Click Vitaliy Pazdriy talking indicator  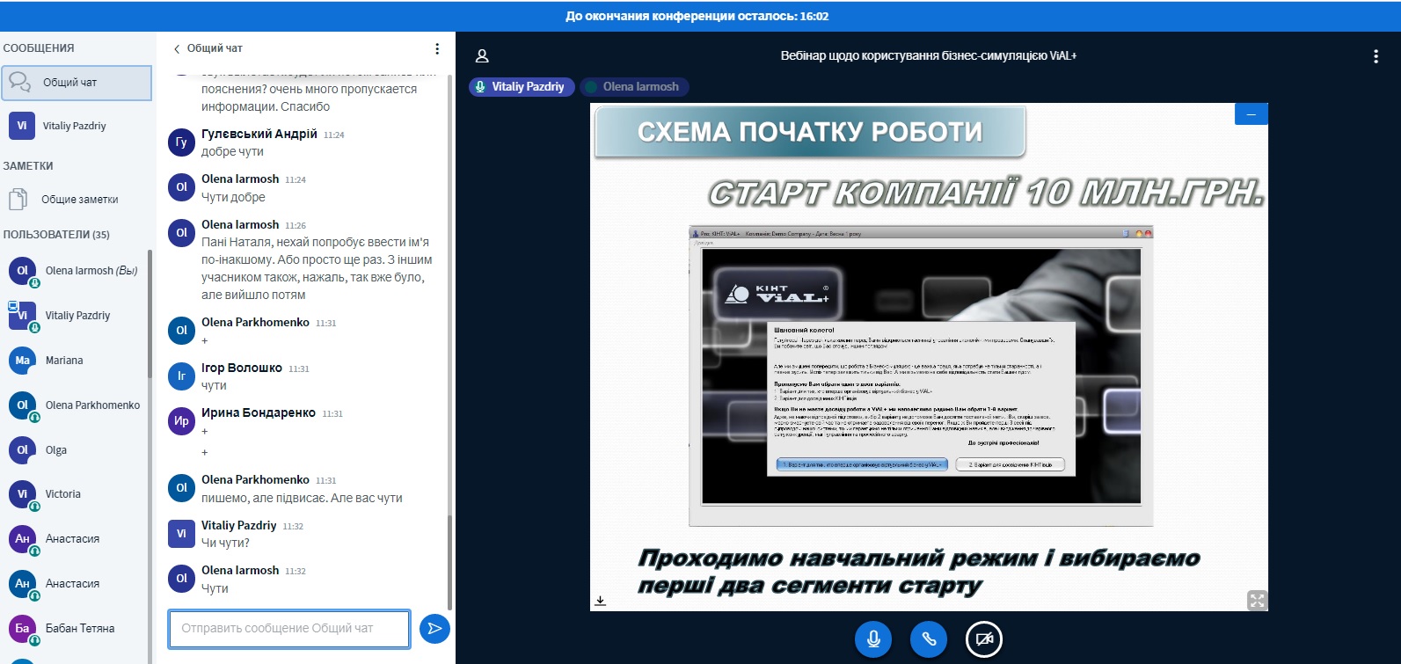[522, 86]
